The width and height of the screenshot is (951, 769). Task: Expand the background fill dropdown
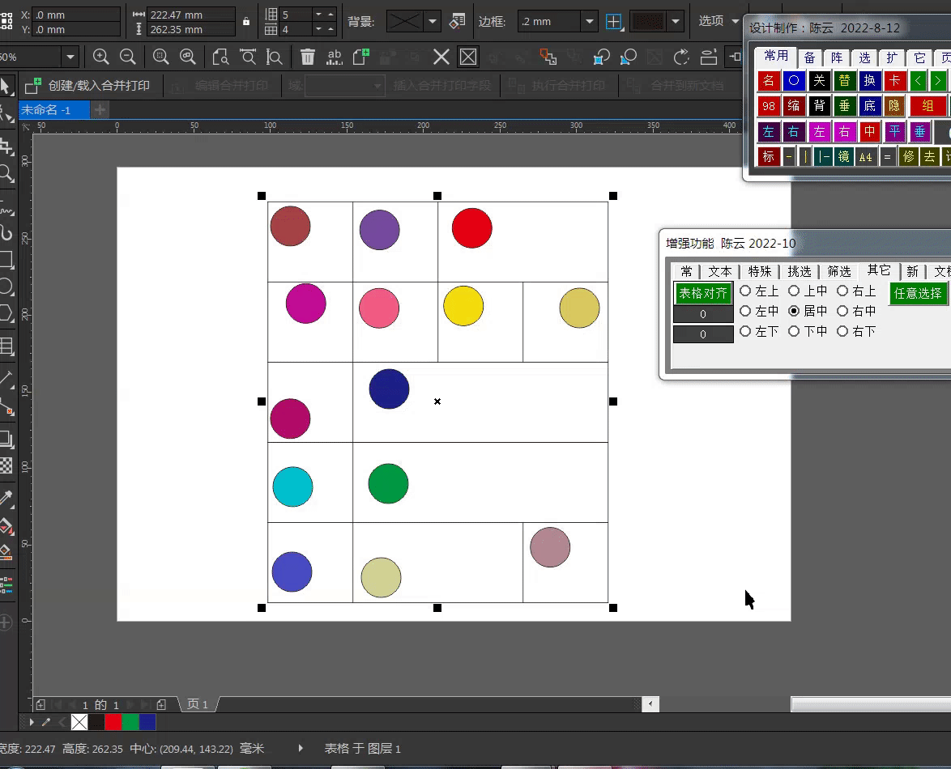(x=433, y=22)
